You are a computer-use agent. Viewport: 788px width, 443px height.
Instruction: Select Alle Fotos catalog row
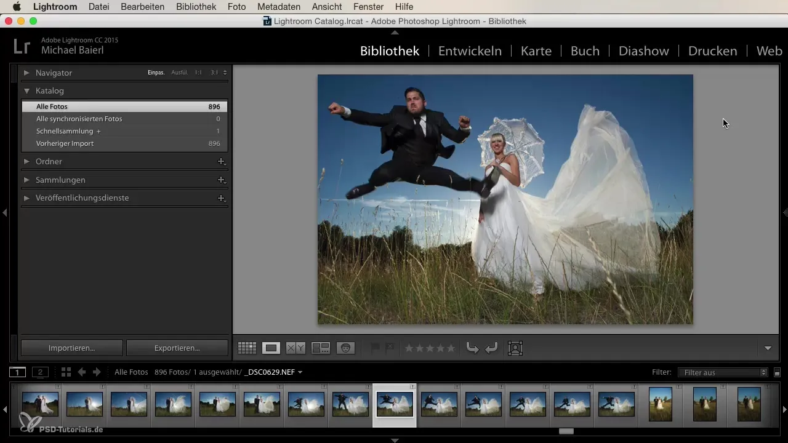[124, 106]
